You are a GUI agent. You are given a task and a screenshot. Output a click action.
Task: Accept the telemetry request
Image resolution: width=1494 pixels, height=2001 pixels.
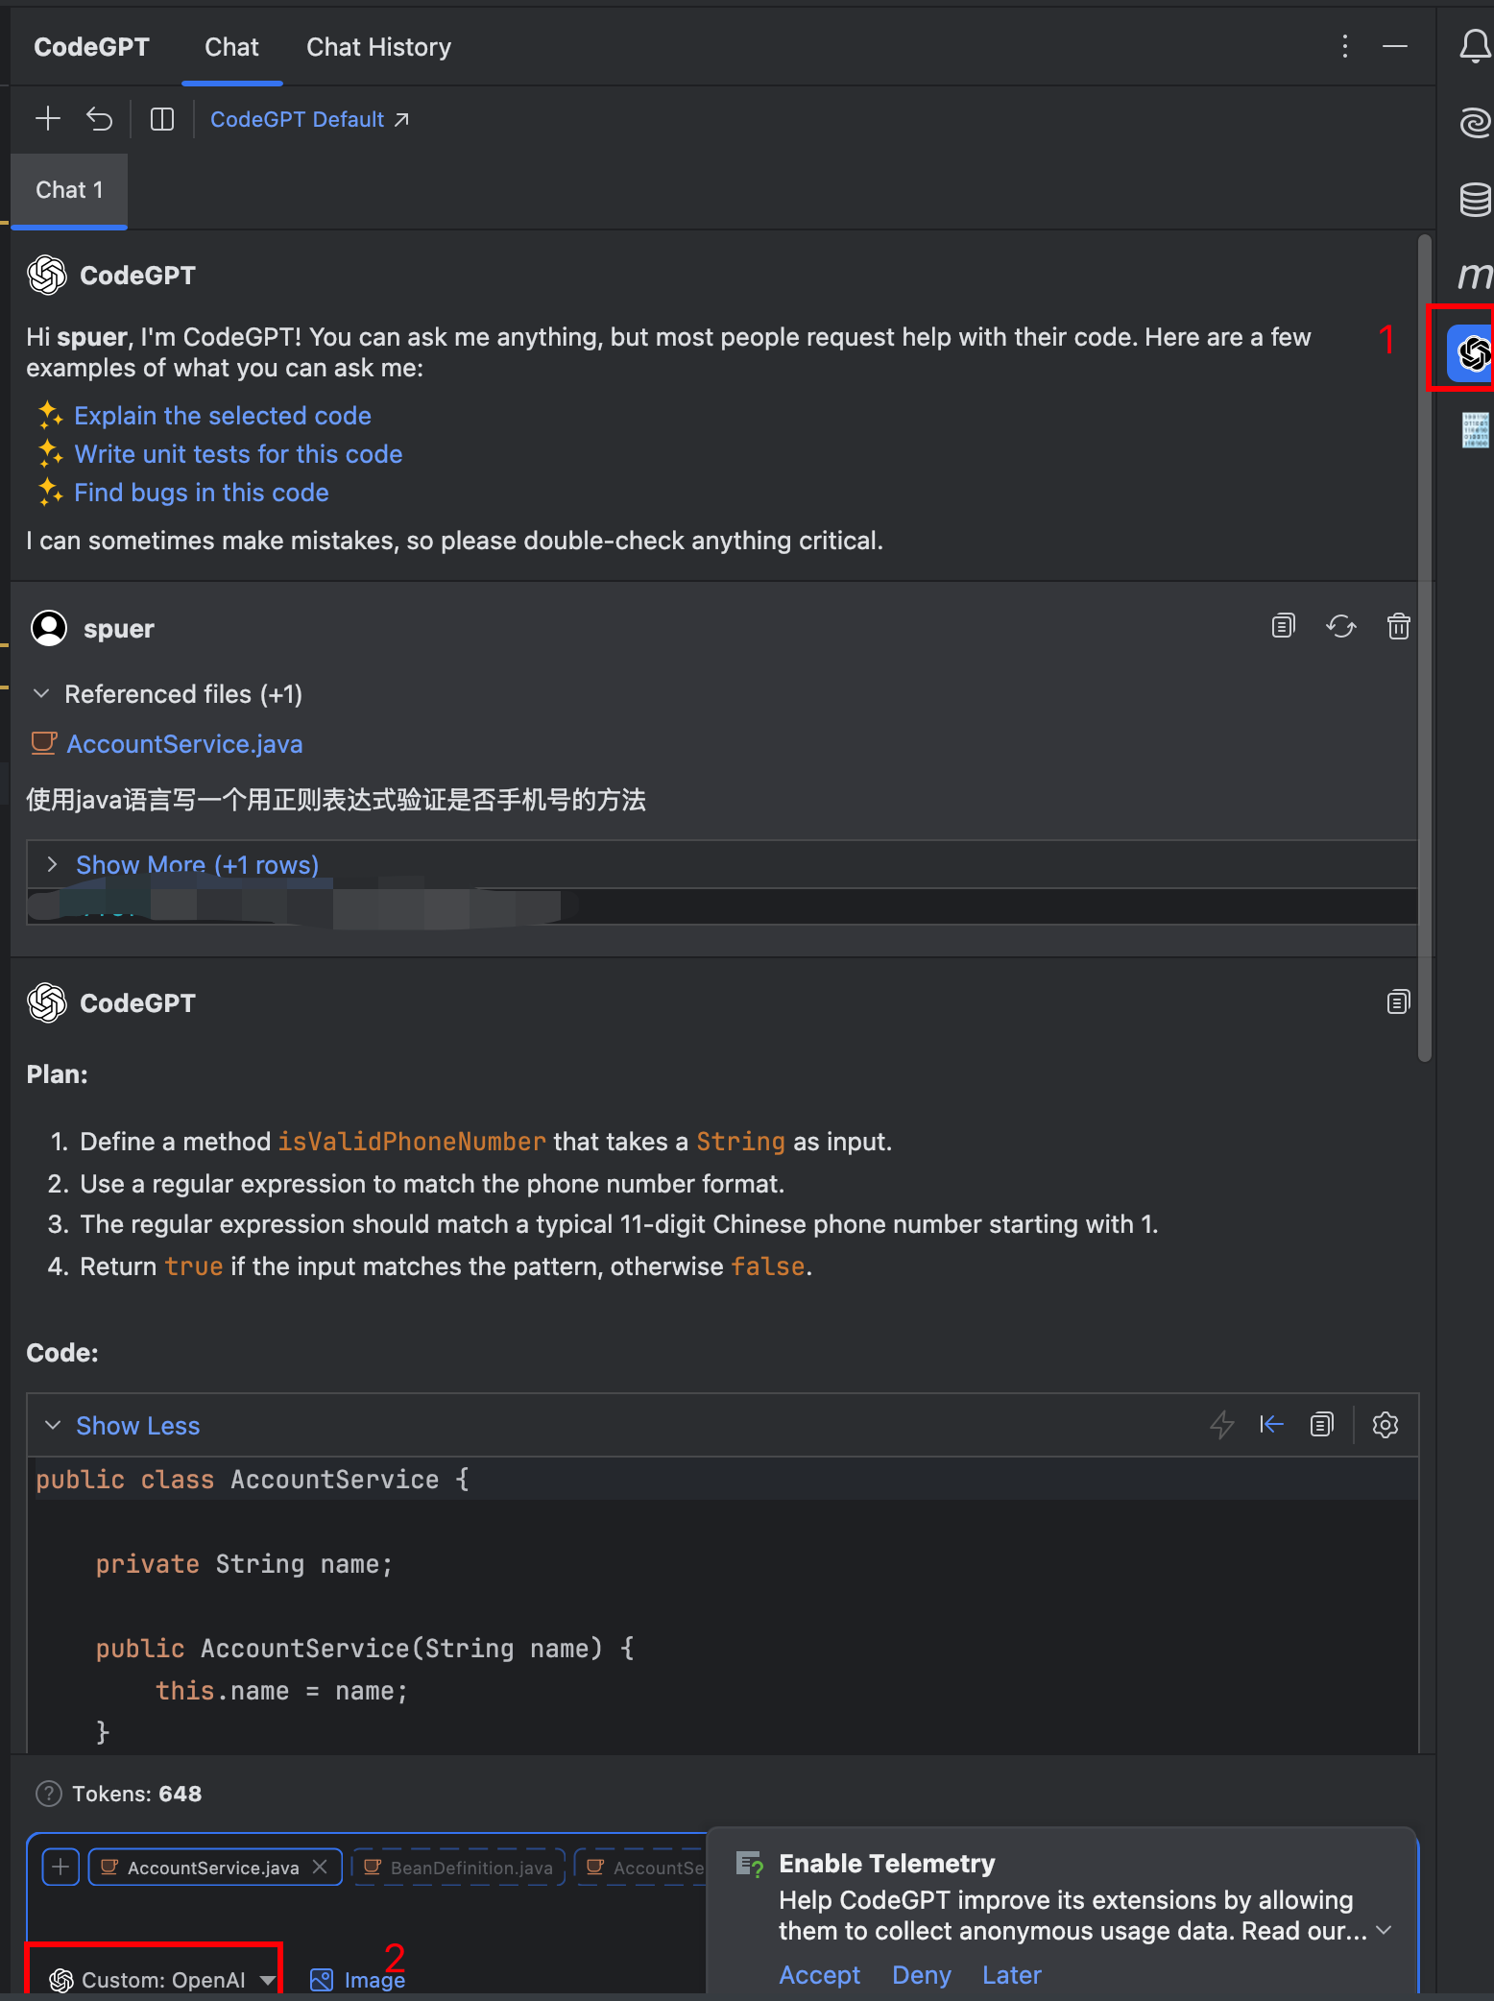(x=820, y=1975)
